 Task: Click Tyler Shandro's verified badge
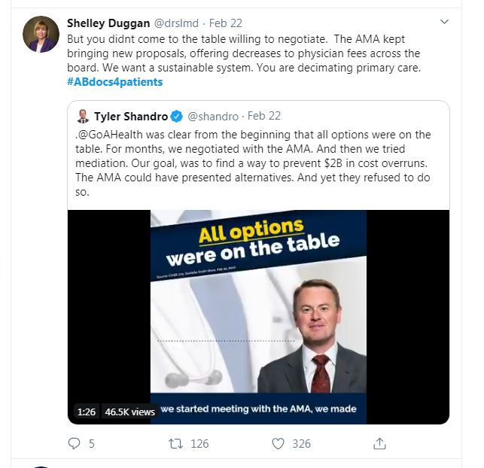177,117
